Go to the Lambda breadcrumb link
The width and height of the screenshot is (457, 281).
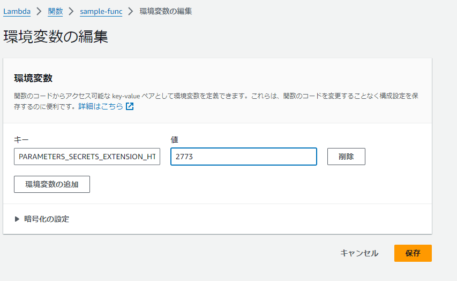coord(17,11)
